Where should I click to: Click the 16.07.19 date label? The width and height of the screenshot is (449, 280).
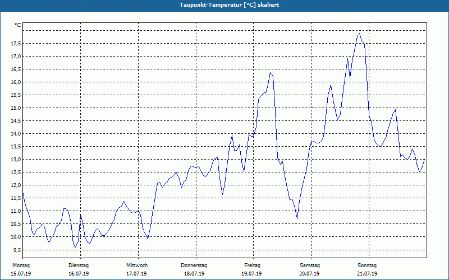tap(79, 274)
